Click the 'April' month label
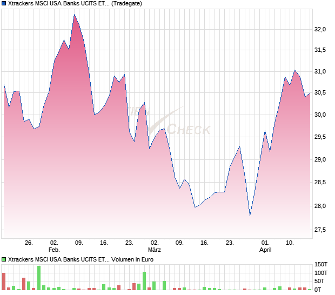The width and height of the screenshot is (335, 295). pos(265,250)
